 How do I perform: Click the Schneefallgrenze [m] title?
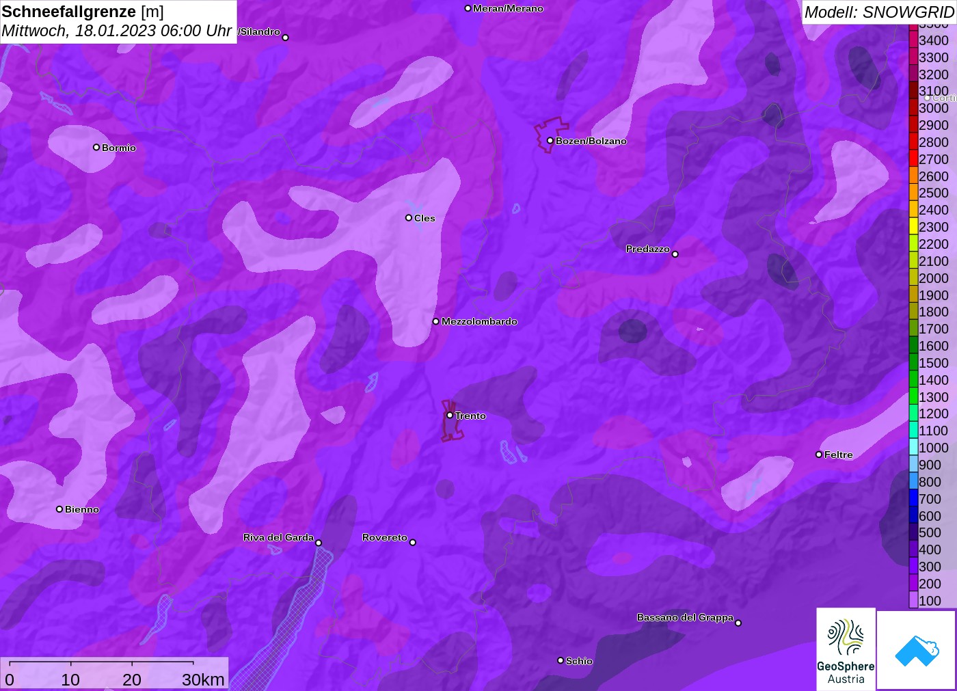pyautogui.click(x=83, y=12)
